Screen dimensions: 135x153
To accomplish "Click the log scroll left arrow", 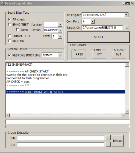I will click(x=8, y=115).
